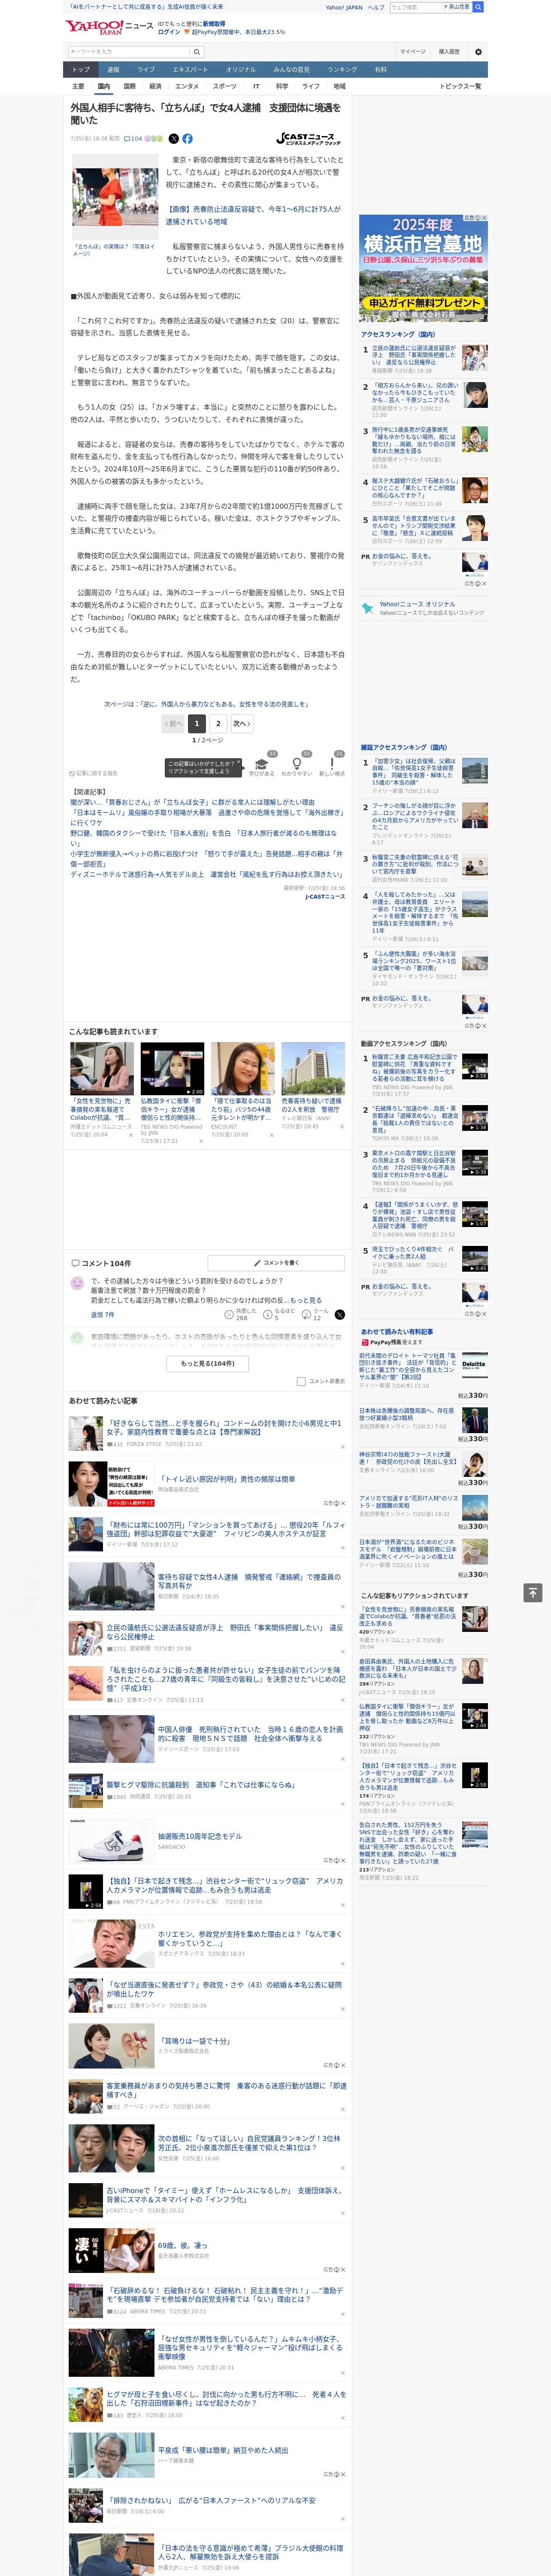Share article on X from header

point(174,139)
